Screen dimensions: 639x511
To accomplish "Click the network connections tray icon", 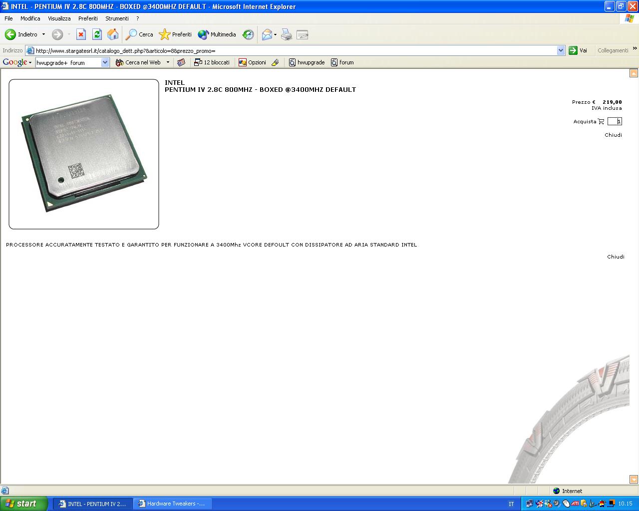I will coord(529,504).
